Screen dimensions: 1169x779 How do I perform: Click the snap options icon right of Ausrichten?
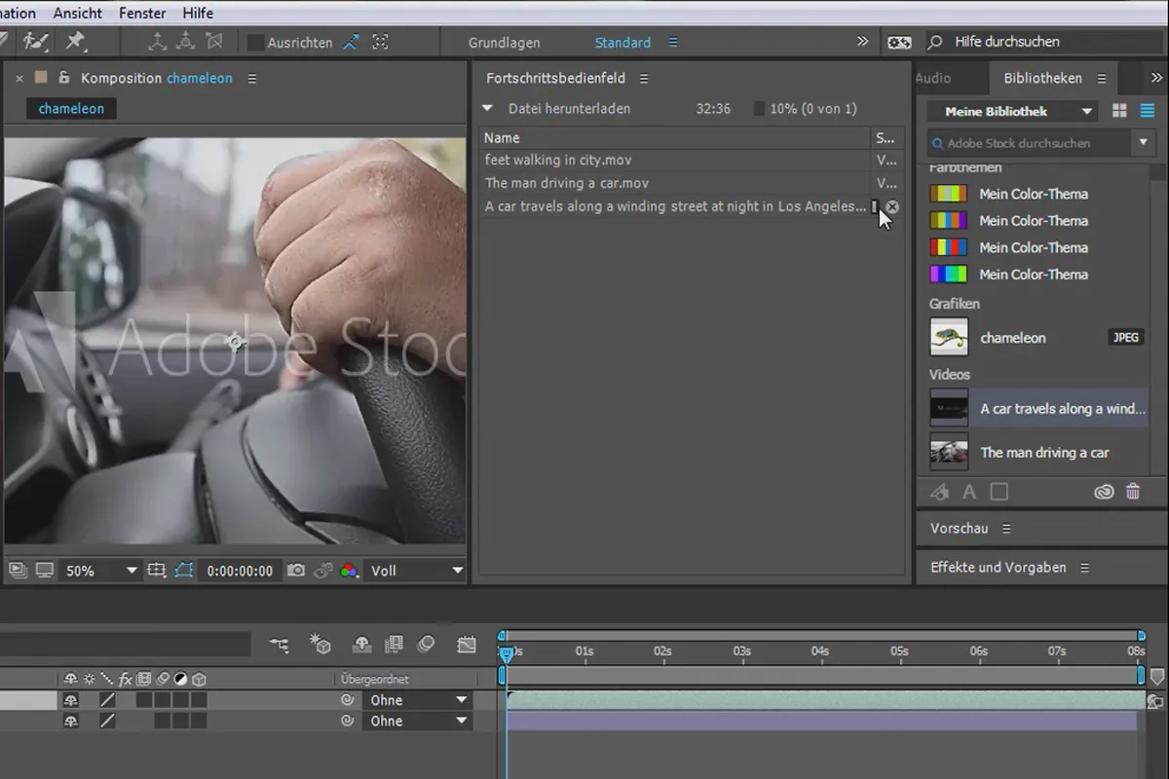tap(352, 42)
